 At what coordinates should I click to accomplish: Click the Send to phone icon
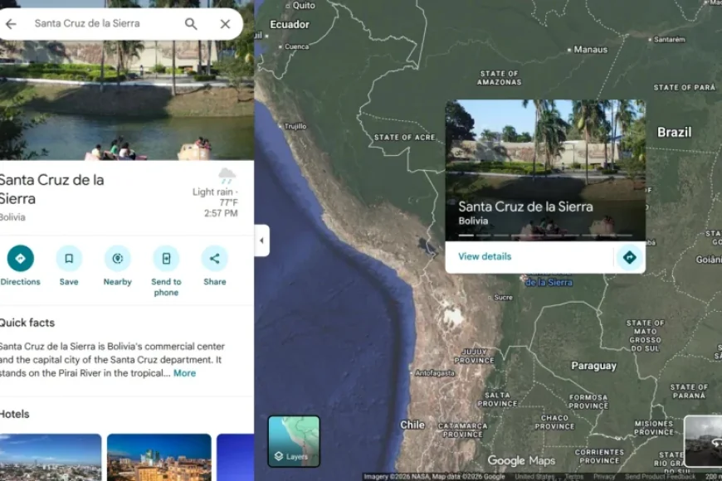click(x=165, y=258)
